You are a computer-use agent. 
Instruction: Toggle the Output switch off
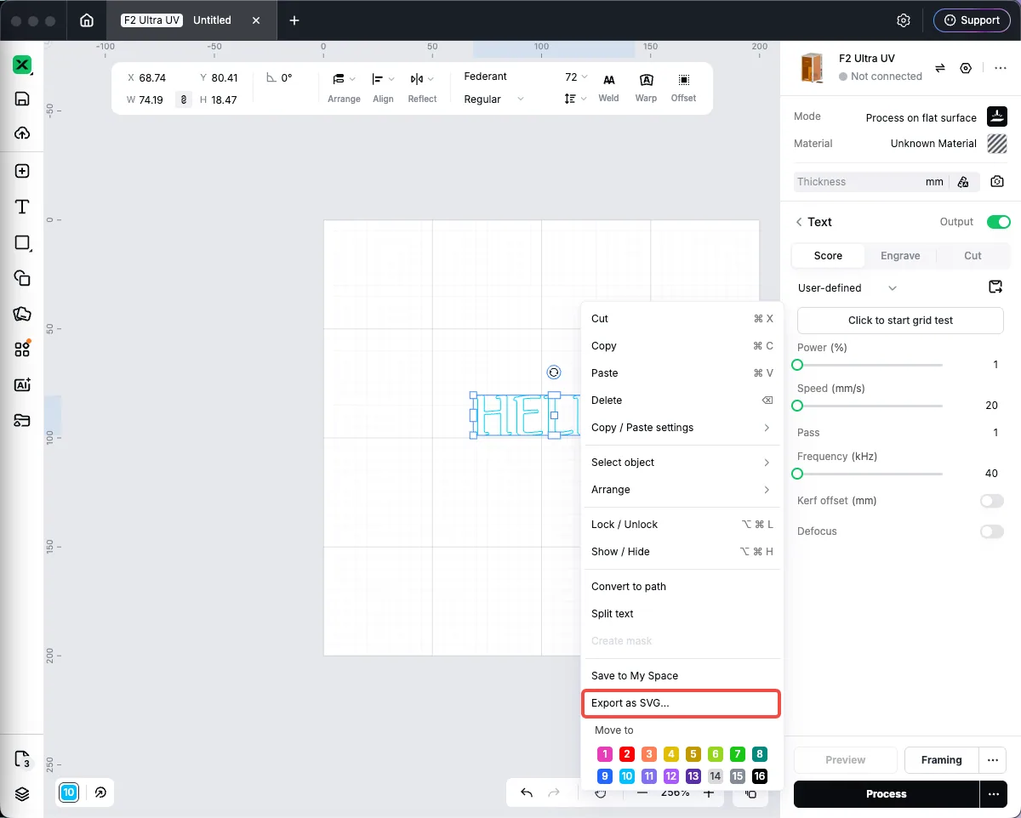[999, 222]
